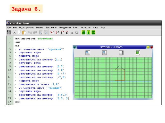Click the green П-shaped window icon

pyautogui.click(x=88, y=33)
